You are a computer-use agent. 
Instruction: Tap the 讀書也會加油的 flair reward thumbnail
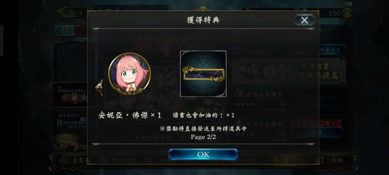(x=203, y=74)
